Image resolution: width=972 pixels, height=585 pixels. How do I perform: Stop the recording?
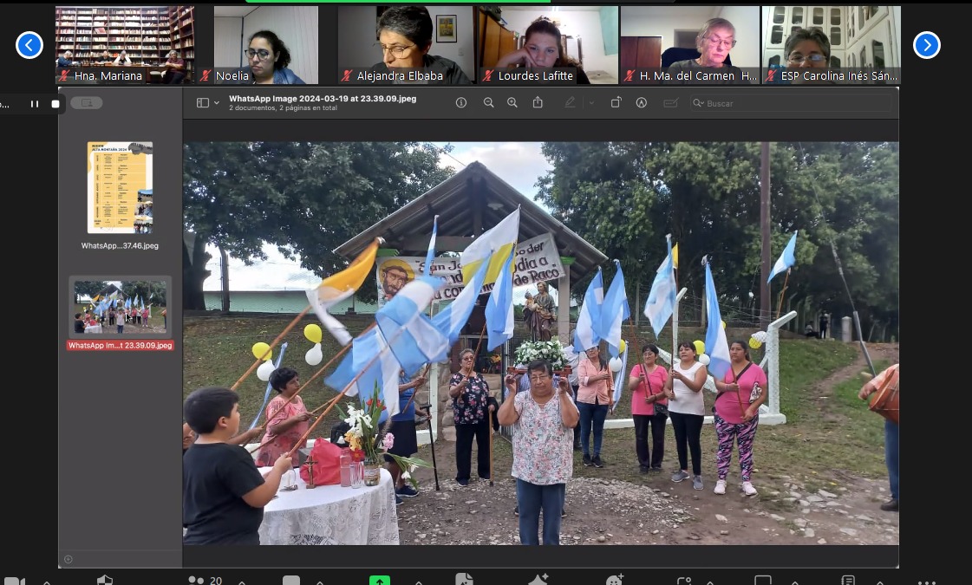55,104
